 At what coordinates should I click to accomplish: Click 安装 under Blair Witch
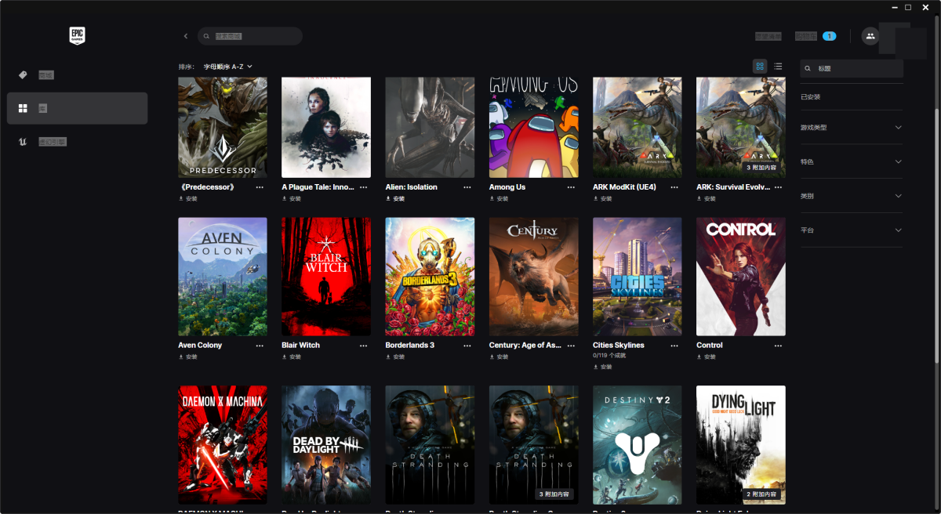click(x=295, y=357)
